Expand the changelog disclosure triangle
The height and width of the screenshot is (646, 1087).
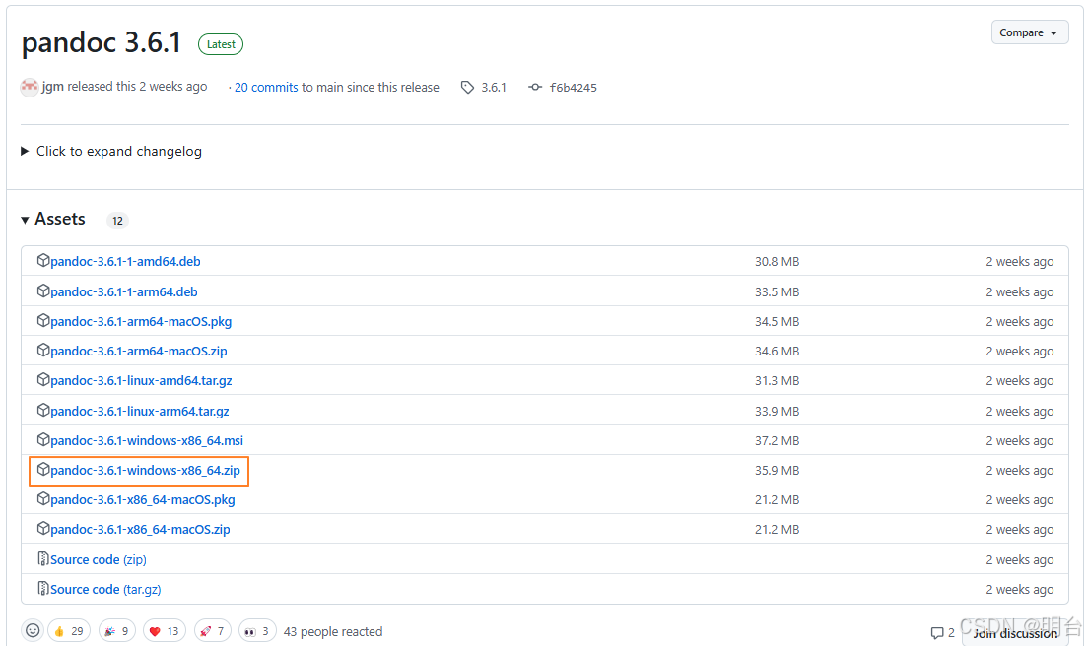[25, 151]
